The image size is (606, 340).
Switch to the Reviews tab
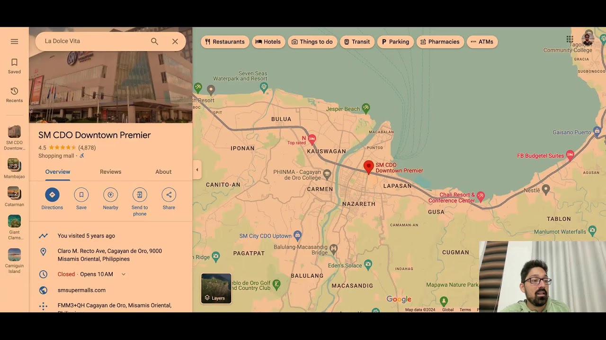tap(111, 172)
